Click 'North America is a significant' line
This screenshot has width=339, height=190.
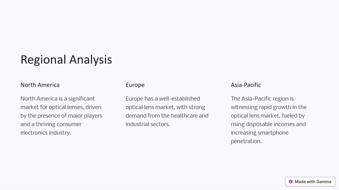(x=58, y=99)
